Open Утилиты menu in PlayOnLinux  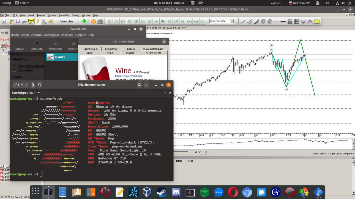tap(36, 35)
